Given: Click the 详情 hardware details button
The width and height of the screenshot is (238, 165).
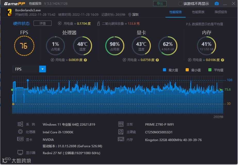Looking at the screenshot, I should click(x=43, y=23).
